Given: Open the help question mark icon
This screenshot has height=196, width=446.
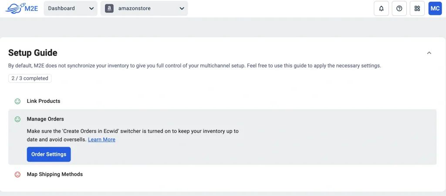Looking at the screenshot, I should click(x=399, y=8).
